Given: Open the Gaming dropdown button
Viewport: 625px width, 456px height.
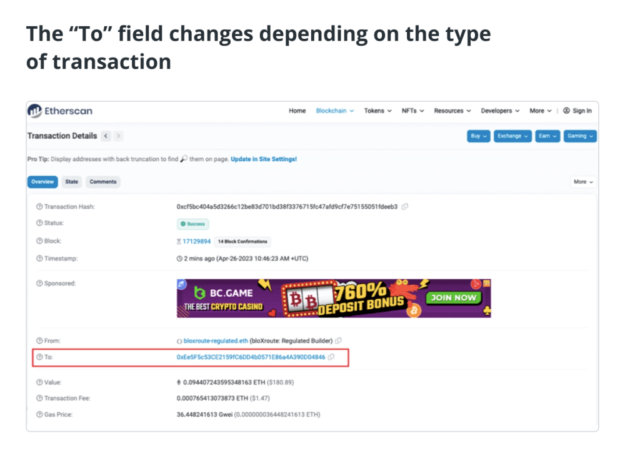Looking at the screenshot, I should click(580, 136).
